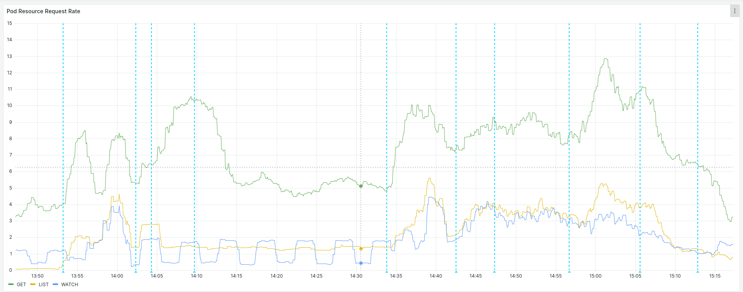Click the annotation marker just after 15:05
743x292 pixels.
640,271
